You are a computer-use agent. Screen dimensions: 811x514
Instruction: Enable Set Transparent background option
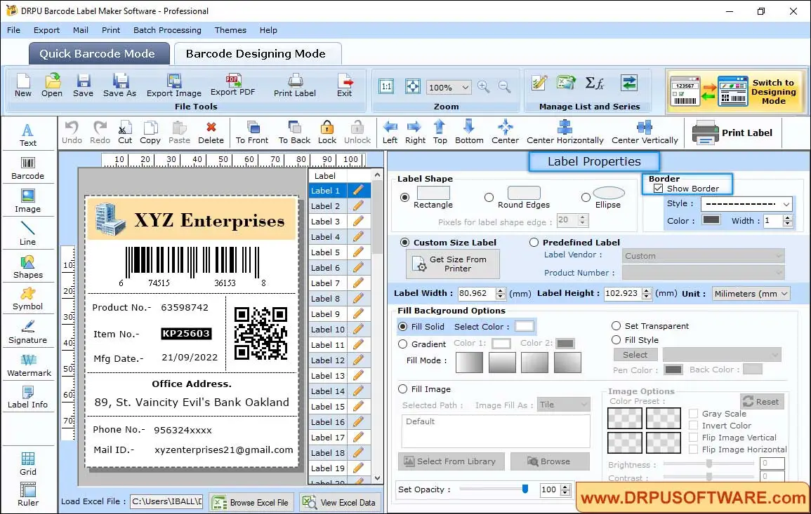click(616, 325)
